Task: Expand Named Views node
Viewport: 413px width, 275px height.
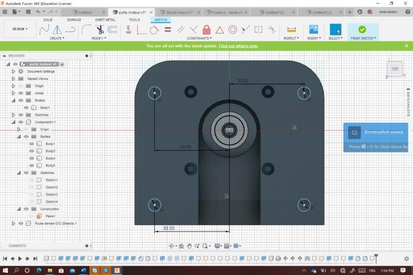Action: coord(13,79)
